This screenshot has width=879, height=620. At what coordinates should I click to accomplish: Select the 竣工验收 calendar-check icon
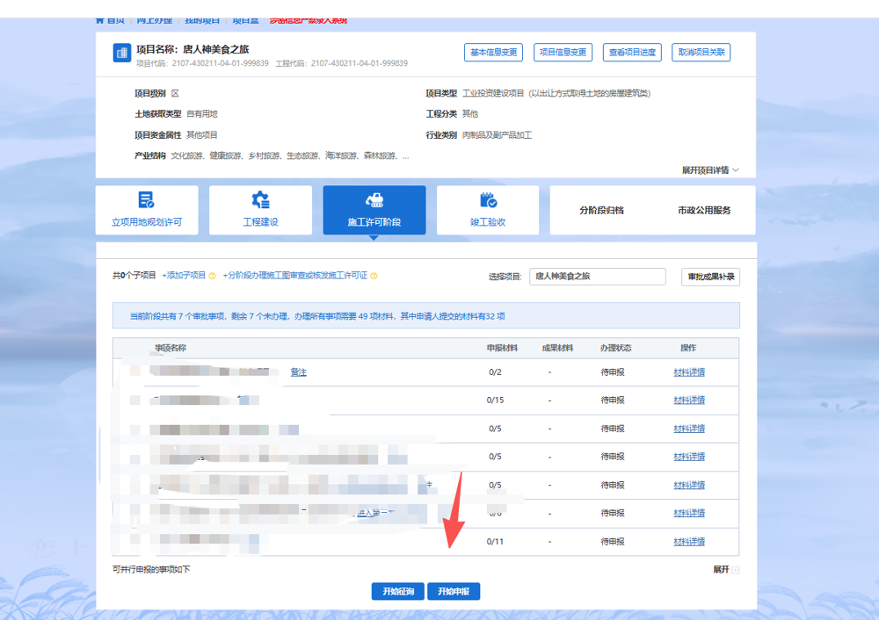tap(488, 200)
